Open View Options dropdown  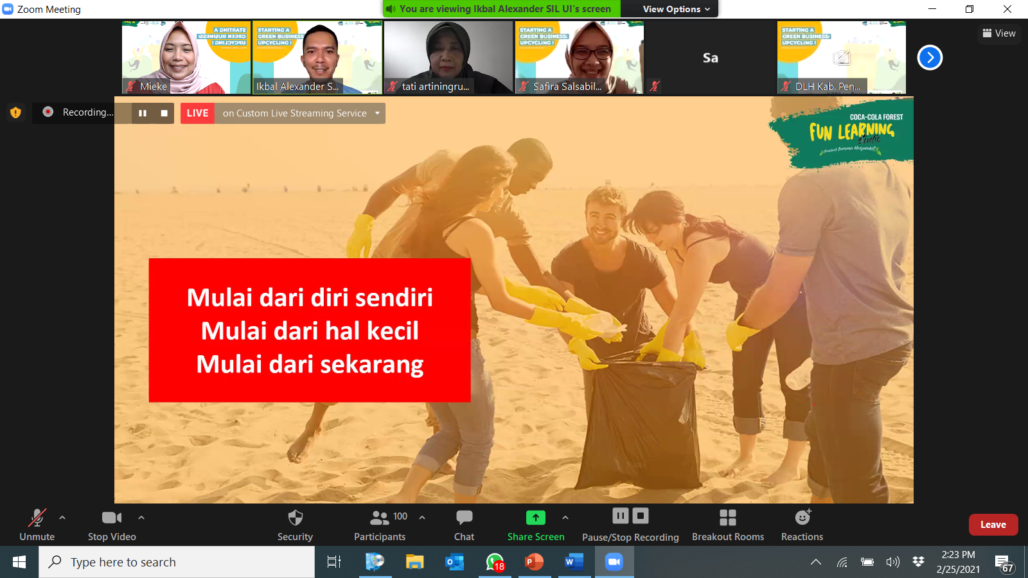tap(677, 9)
